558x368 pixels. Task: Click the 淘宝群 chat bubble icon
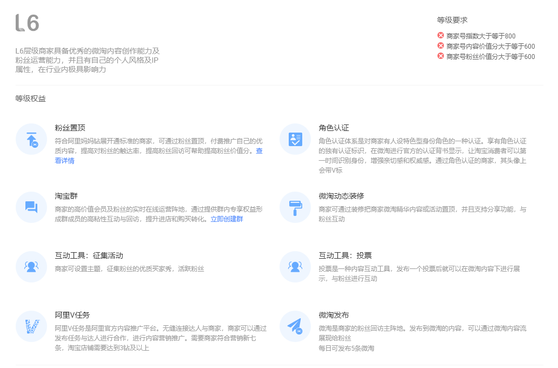pos(31,207)
